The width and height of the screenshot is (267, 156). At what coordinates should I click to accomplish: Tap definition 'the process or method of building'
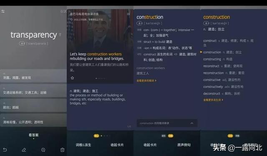point(98,99)
